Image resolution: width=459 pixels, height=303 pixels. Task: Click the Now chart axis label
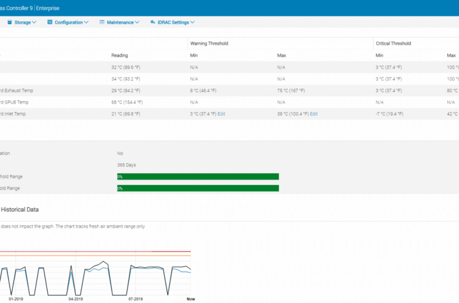pos(191,299)
